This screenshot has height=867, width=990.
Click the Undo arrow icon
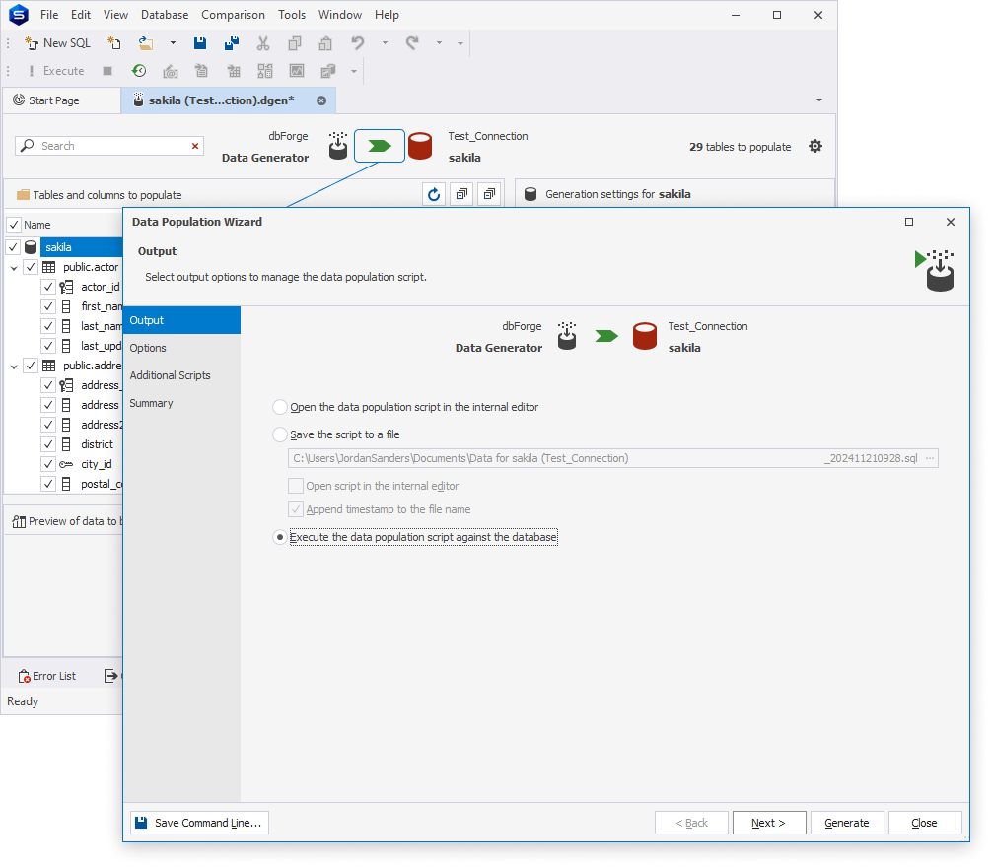point(357,43)
